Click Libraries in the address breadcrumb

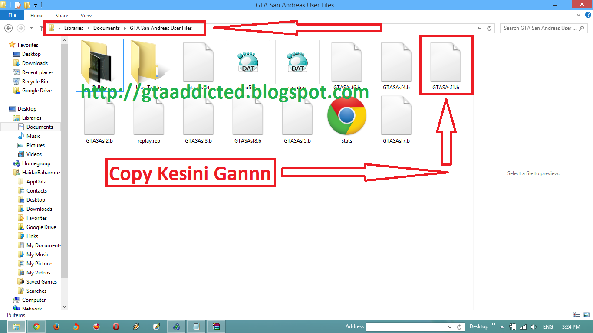pyautogui.click(x=74, y=28)
